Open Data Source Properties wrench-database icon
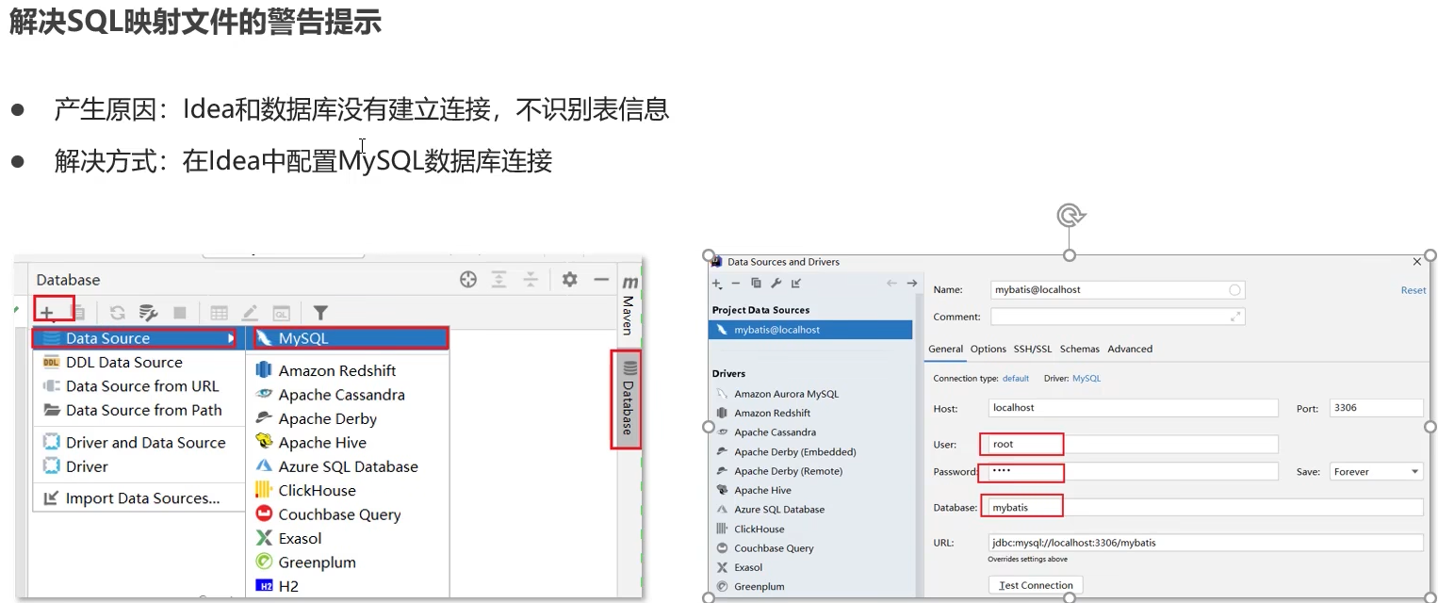This screenshot has height=603, width=1438. pos(148,313)
